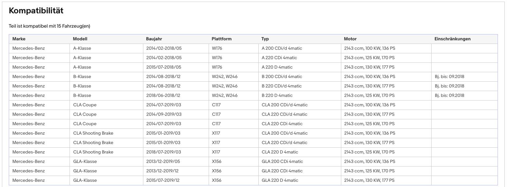Image resolution: width=507 pixels, height=187 pixels.
Task: Click motor '2143 ccm, 100 KW, 136 PS' in GLA 200 CDi row
Action: coord(370,162)
